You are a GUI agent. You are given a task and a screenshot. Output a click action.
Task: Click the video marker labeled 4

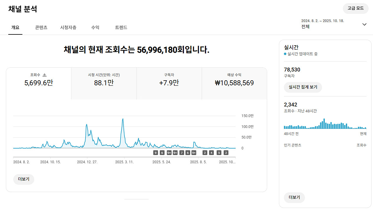211,153
